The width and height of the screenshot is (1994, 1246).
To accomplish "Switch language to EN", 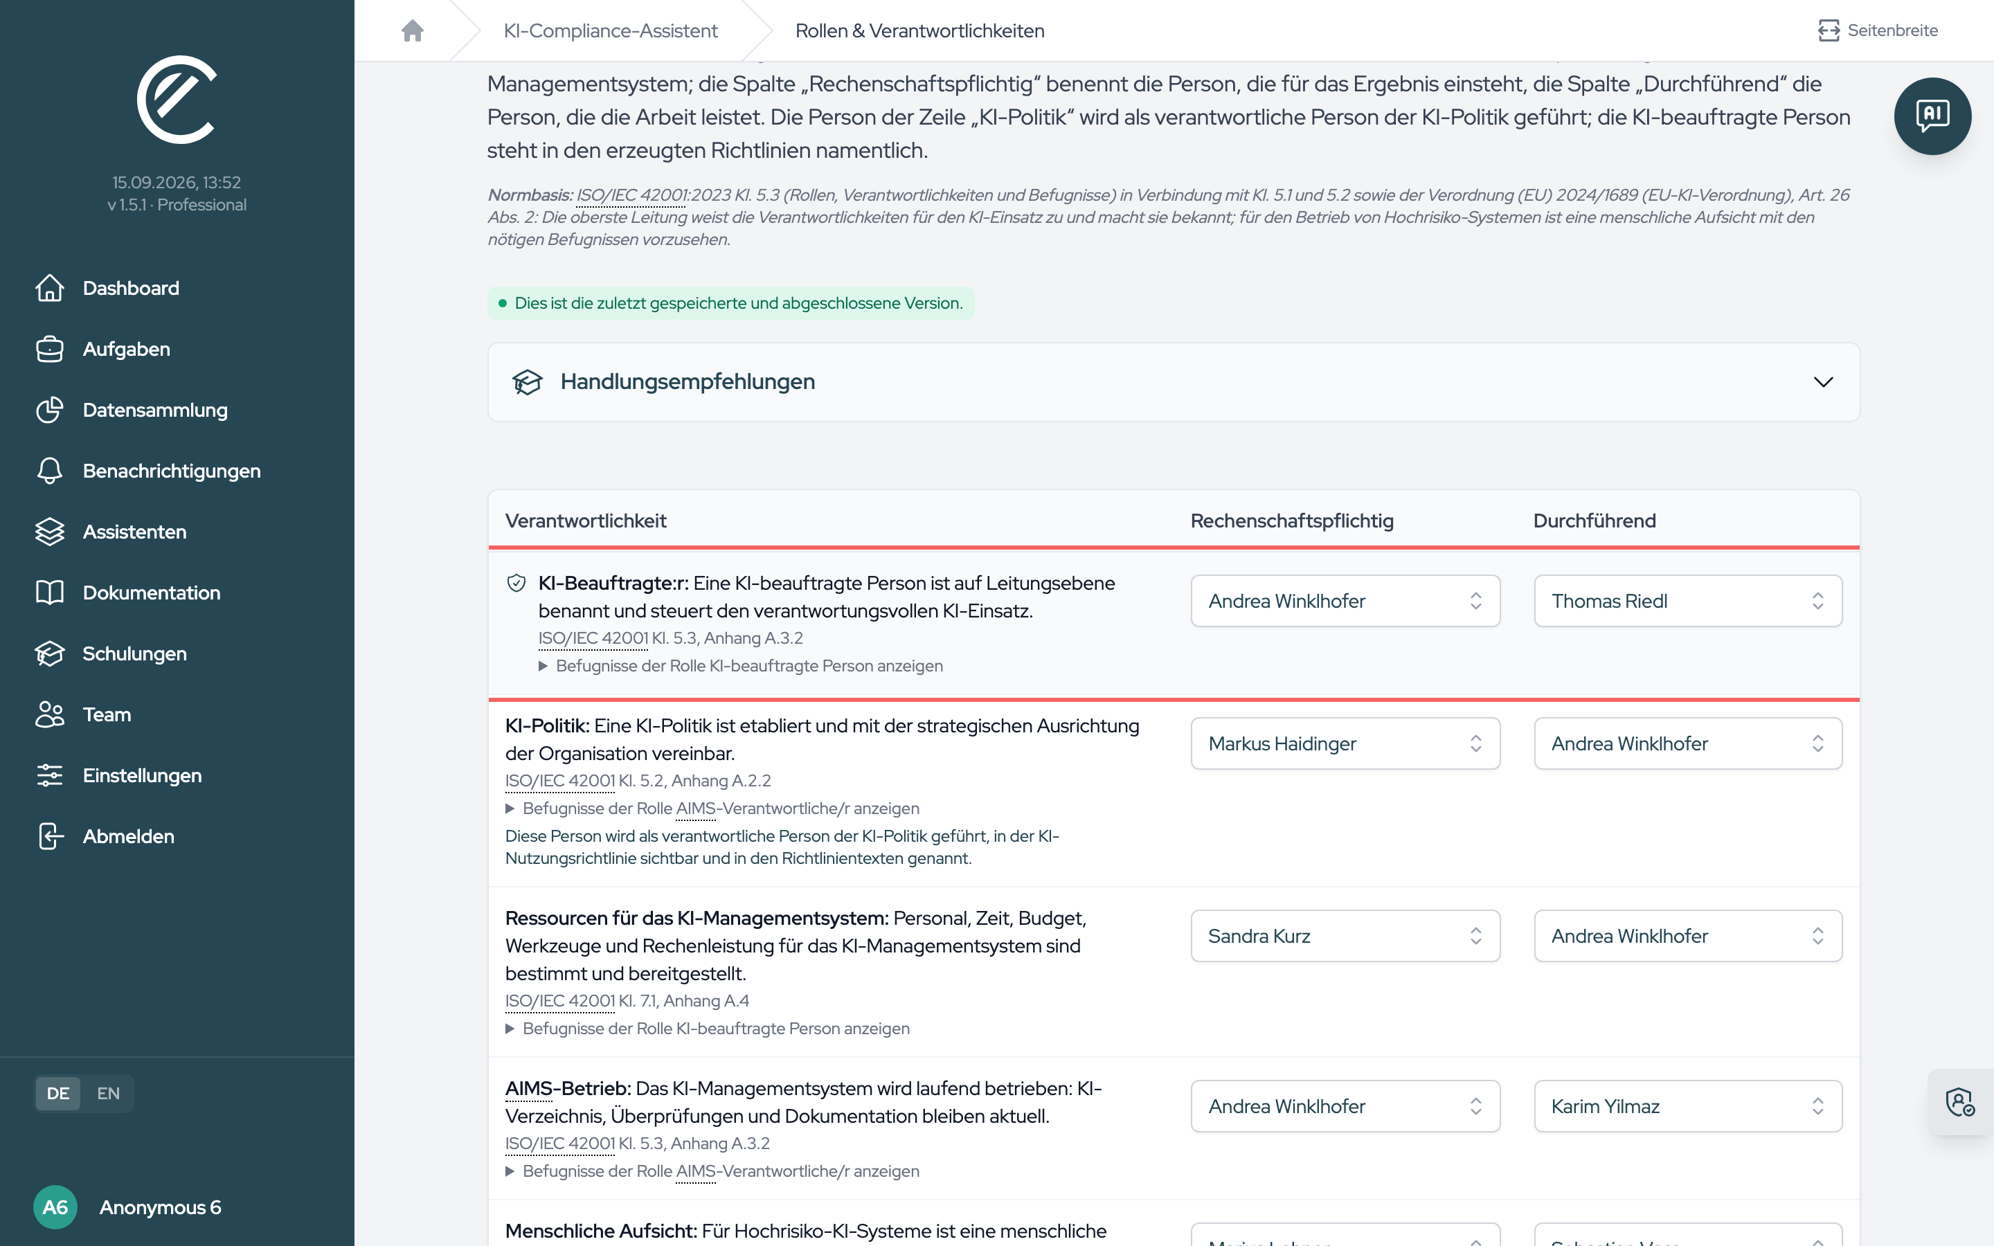I will pos(108,1094).
